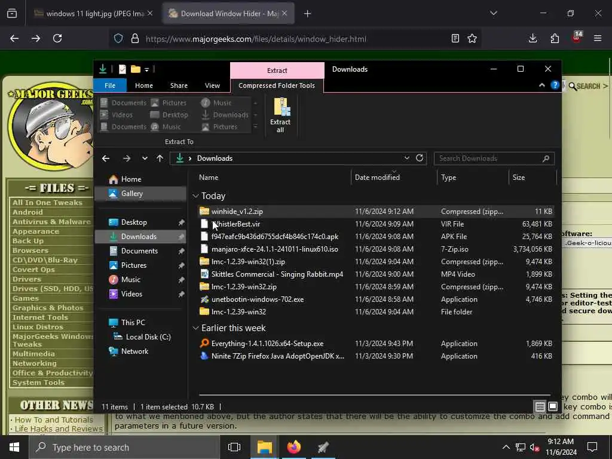
Task: Open Music in navigation pane
Action: click(130, 280)
